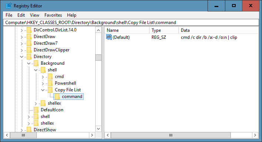The width and height of the screenshot is (262, 142).
Task: Open the Help menu
Action: (x=72, y=15)
